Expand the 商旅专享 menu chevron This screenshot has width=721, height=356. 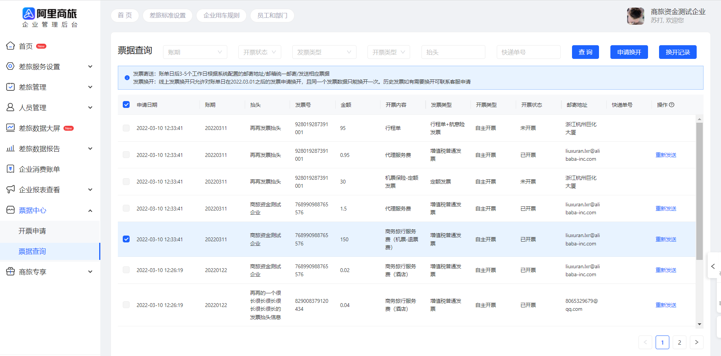click(x=90, y=272)
